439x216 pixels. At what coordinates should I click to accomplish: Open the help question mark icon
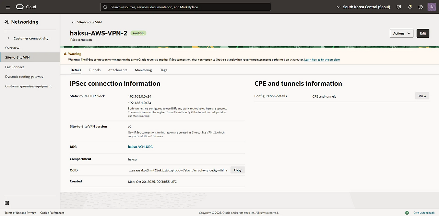click(x=421, y=7)
